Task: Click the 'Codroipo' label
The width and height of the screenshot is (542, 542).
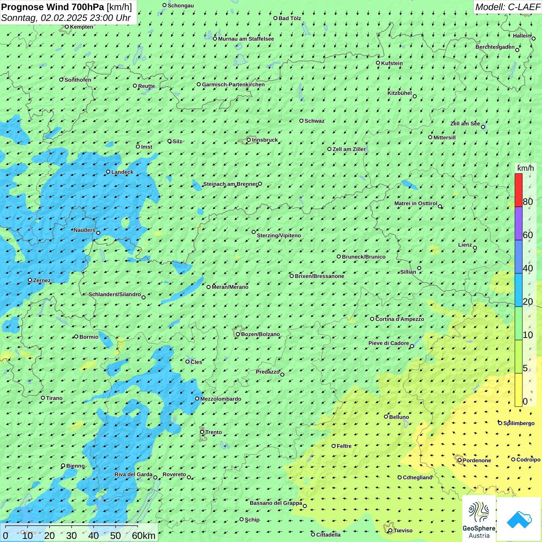Action: coord(528,460)
